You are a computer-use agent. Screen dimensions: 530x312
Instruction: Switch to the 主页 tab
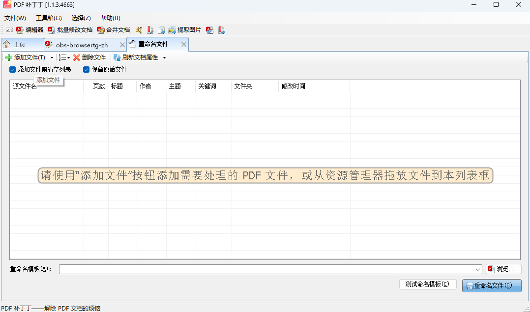click(19, 45)
